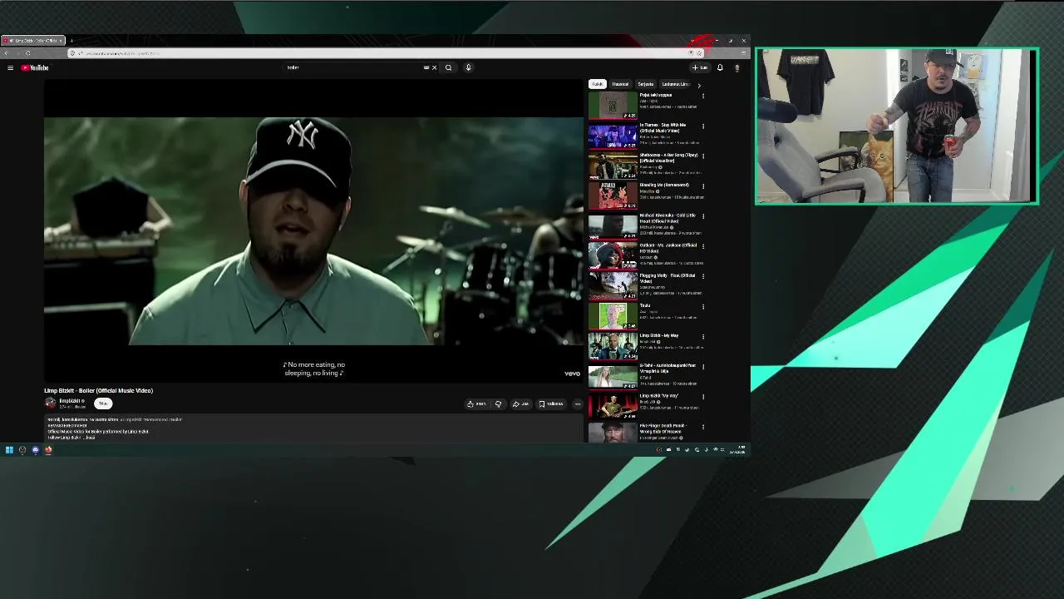Open the limpbizkit channel name link
Screen dimensions: 1064x599
(x=71, y=401)
